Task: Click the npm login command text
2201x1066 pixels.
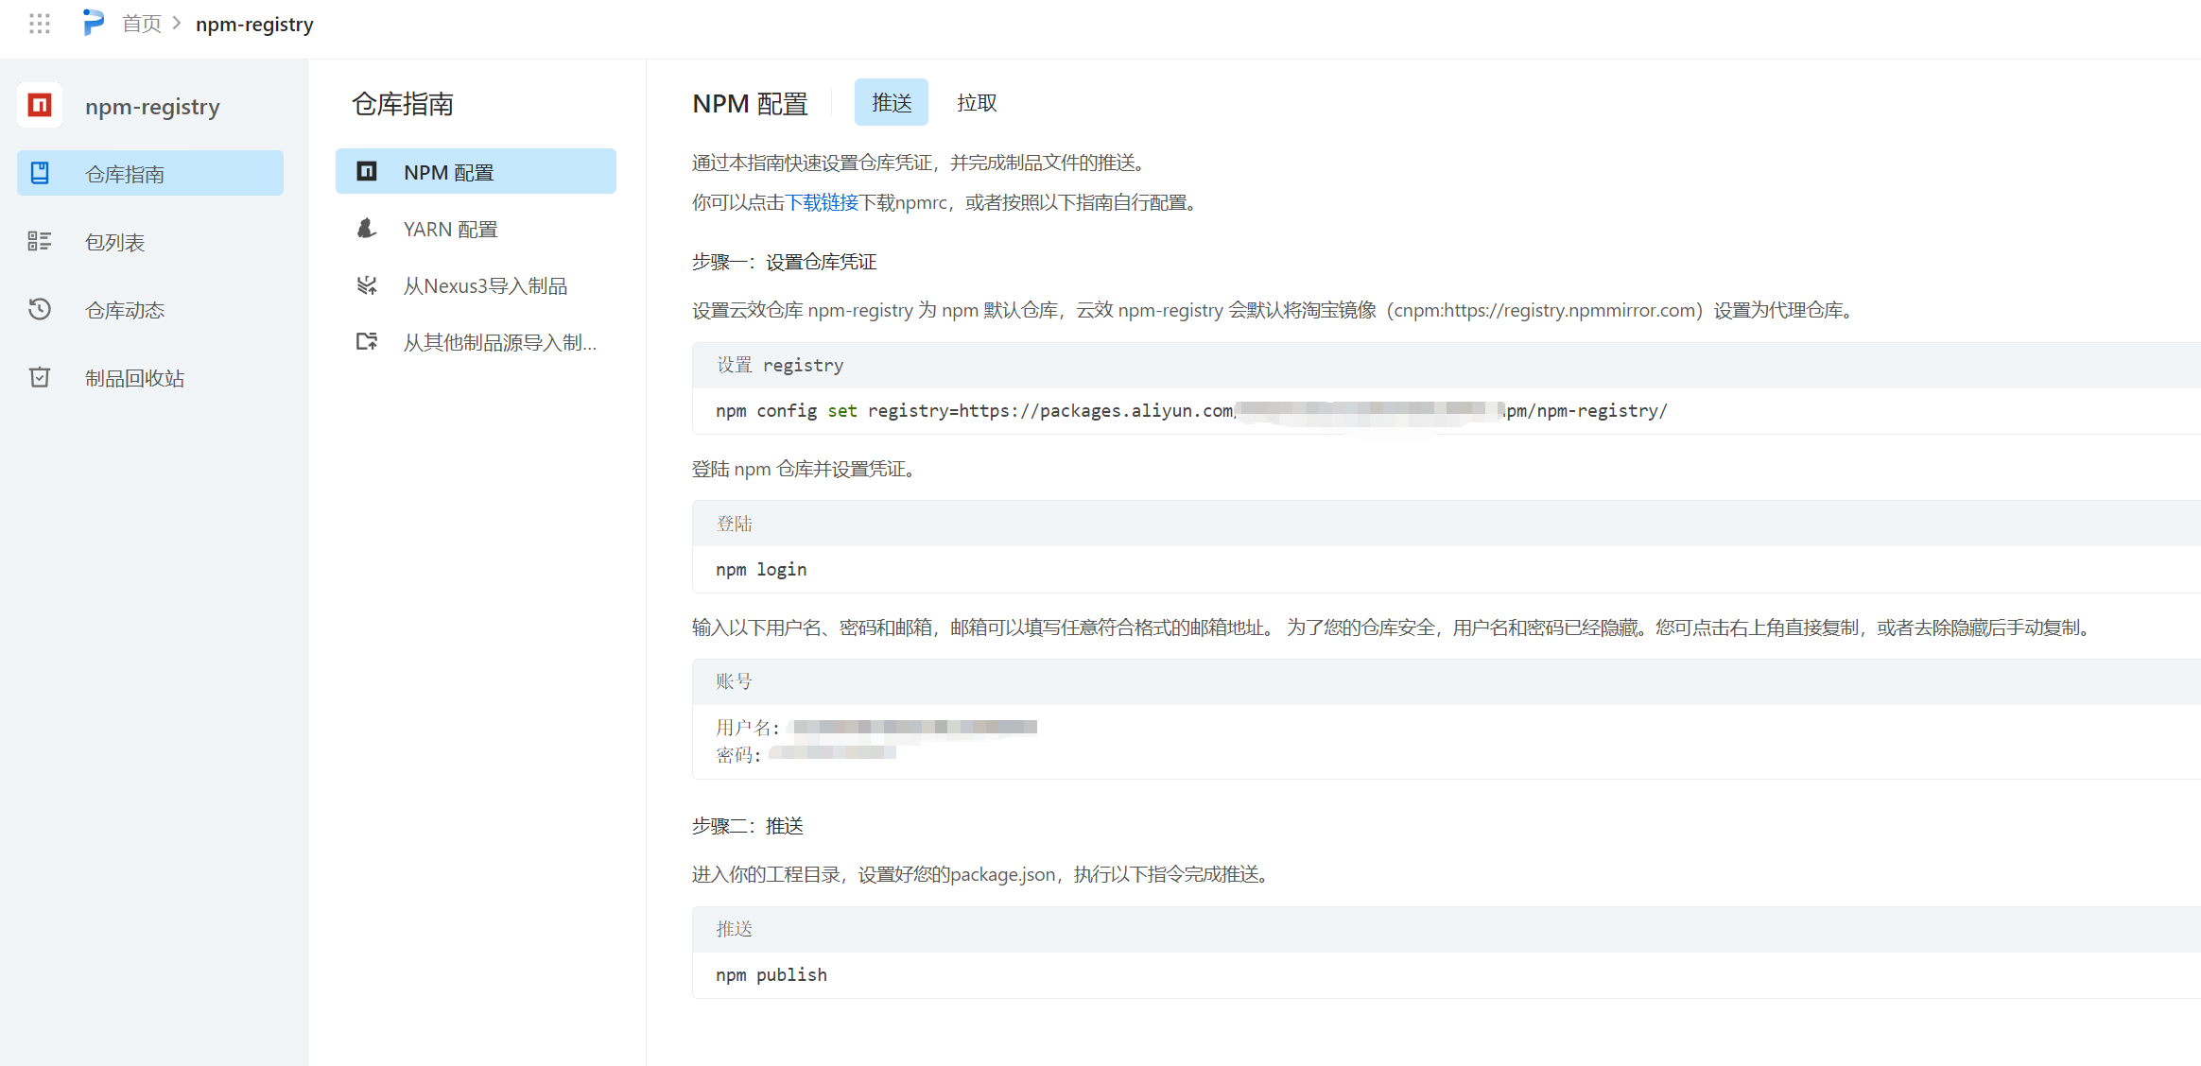Action: 761,568
